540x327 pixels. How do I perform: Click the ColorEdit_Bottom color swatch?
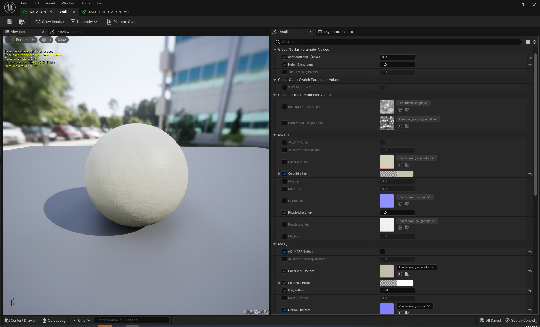coord(397,283)
